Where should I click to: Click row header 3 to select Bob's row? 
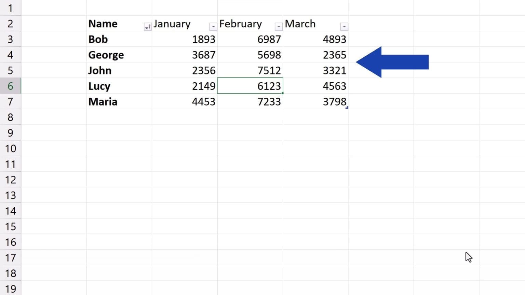point(11,39)
